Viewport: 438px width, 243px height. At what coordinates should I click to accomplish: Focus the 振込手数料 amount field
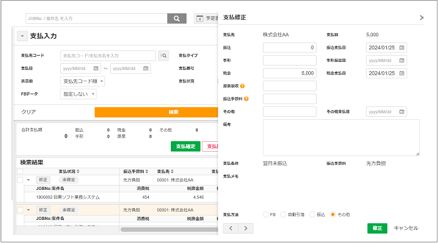pyautogui.click(x=289, y=99)
